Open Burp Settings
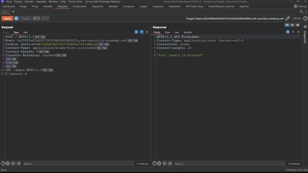This screenshot has height=173, width=308. [x=300, y=6]
